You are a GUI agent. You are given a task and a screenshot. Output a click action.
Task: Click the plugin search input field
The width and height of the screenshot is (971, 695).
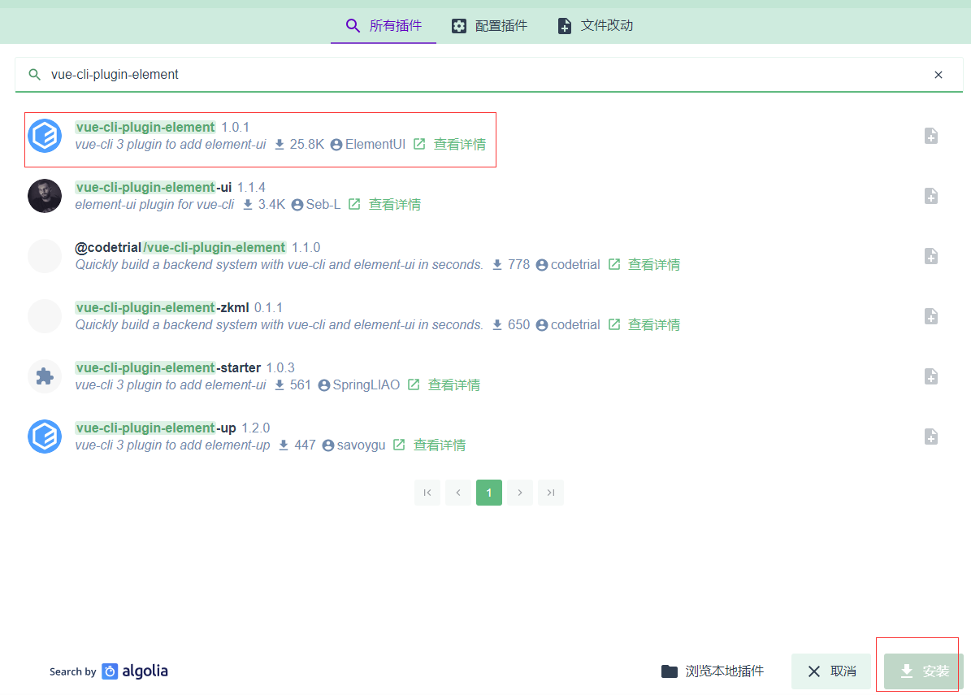pyautogui.click(x=488, y=74)
